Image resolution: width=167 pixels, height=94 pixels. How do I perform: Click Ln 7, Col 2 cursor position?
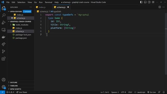[105, 92]
